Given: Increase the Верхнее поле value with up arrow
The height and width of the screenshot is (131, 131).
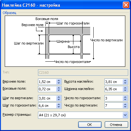Looking at the screenshot, I should click(x=59, y=80).
